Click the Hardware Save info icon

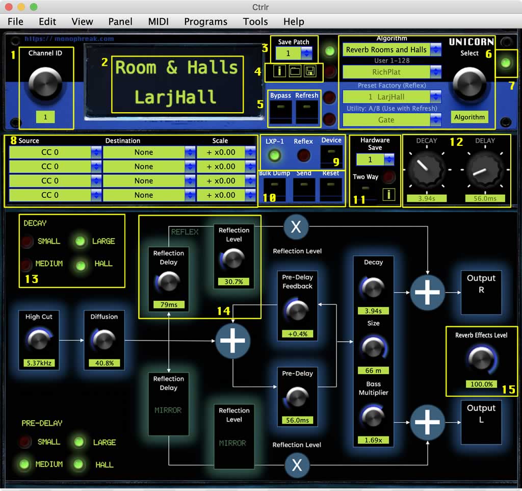coord(389,194)
